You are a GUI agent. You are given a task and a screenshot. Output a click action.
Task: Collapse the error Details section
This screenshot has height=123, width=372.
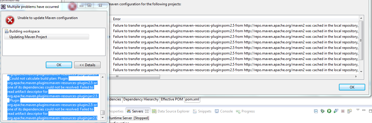[87, 65]
